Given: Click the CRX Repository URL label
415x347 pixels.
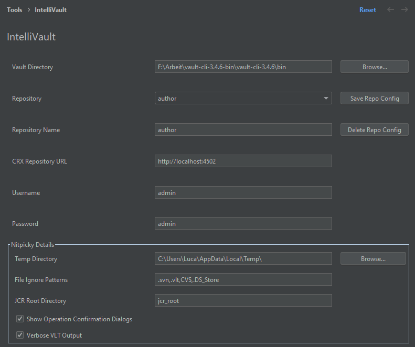Looking at the screenshot, I should click(x=39, y=161).
